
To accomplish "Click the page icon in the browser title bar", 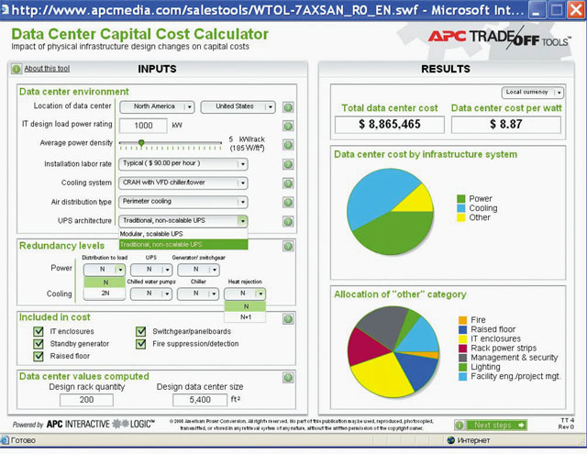I will coord(5,10).
